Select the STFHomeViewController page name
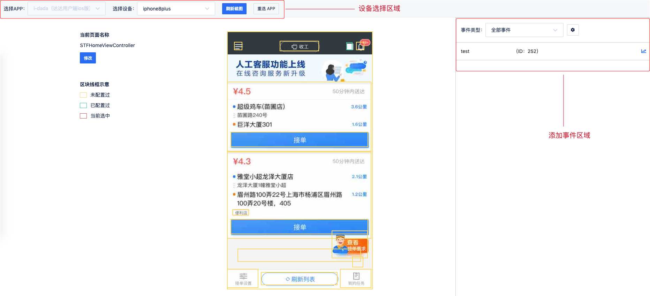This screenshot has width=650, height=296. [107, 45]
